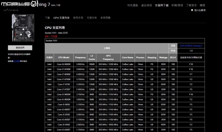Click the 供應商 column header
This screenshot has height=132, width=222.
(x=49, y=57)
